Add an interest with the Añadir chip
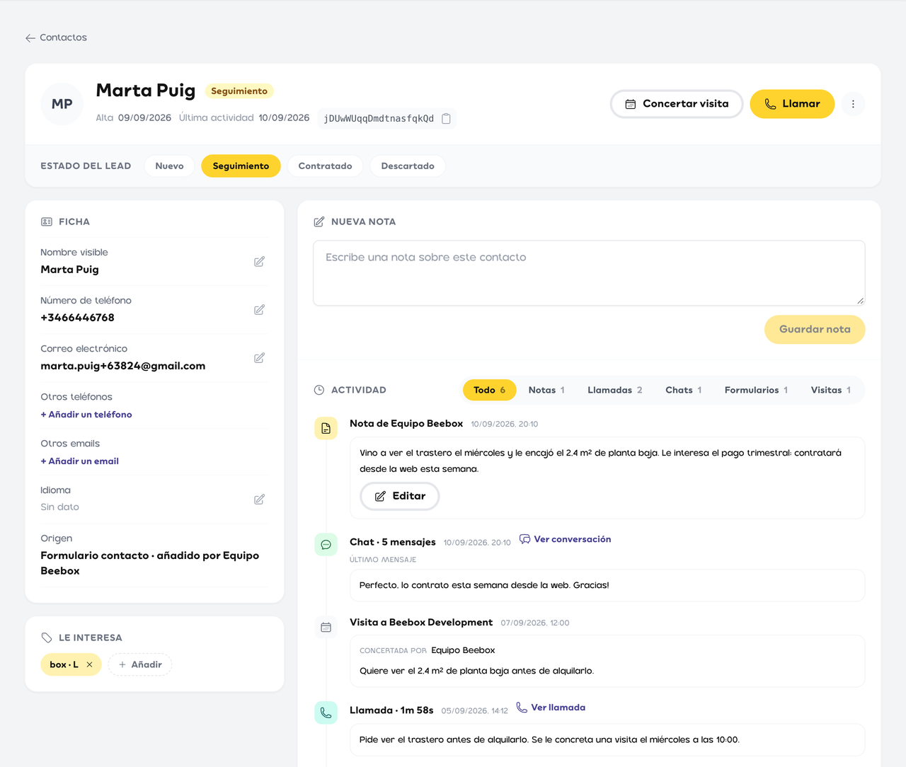The width and height of the screenshot is (906, 767). click(x=140, y=664)
